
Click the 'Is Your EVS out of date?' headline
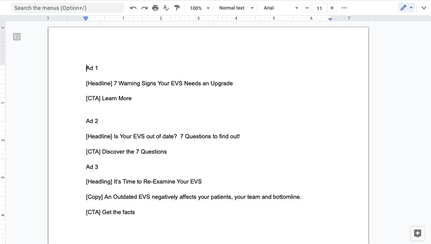point(145,136)
